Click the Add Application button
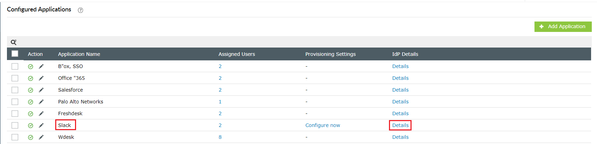This screenshot has width=597, height=144. point(563,26)
